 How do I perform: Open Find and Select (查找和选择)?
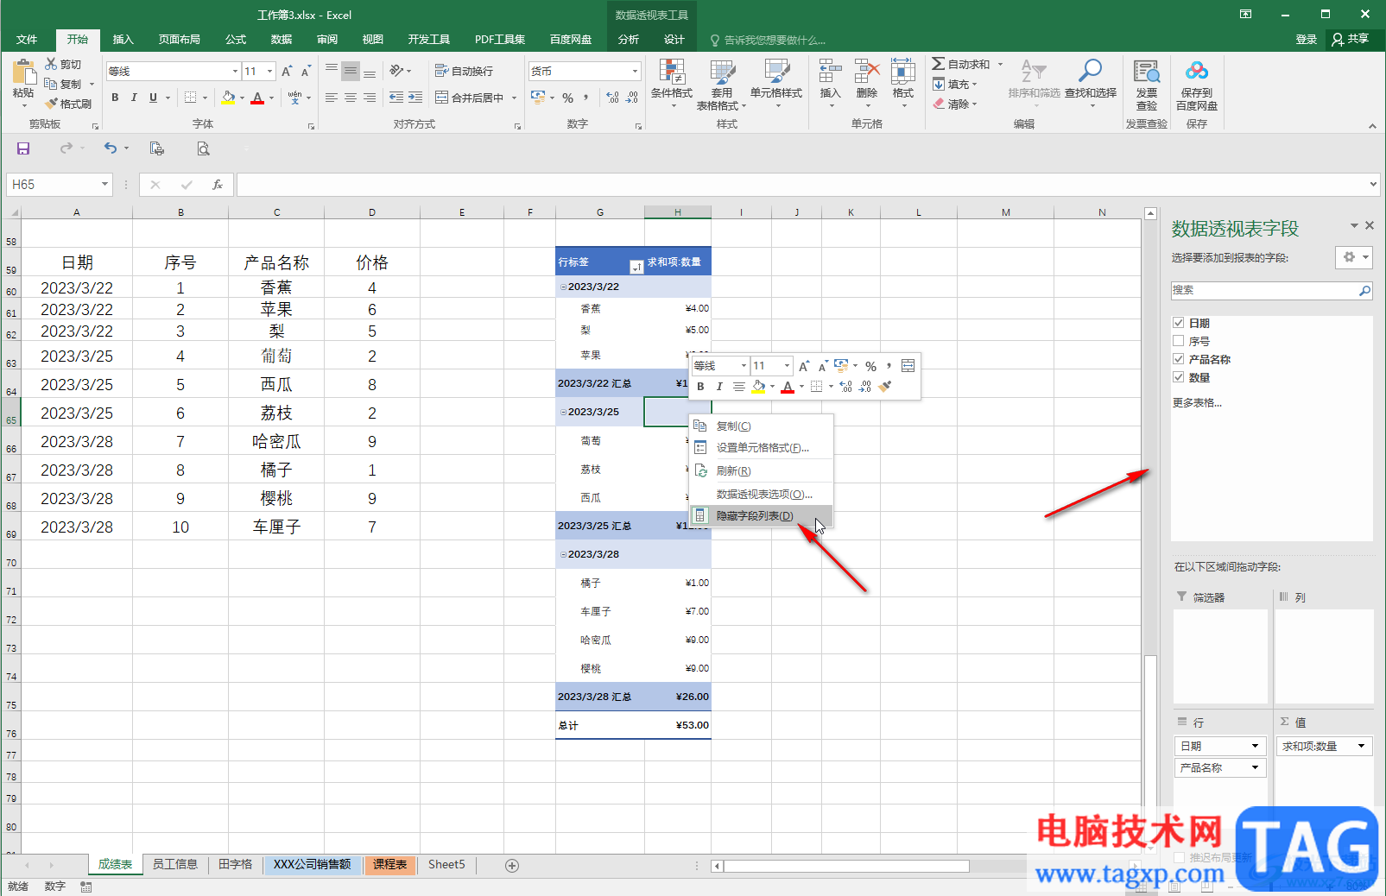[x=1090, y=85]
